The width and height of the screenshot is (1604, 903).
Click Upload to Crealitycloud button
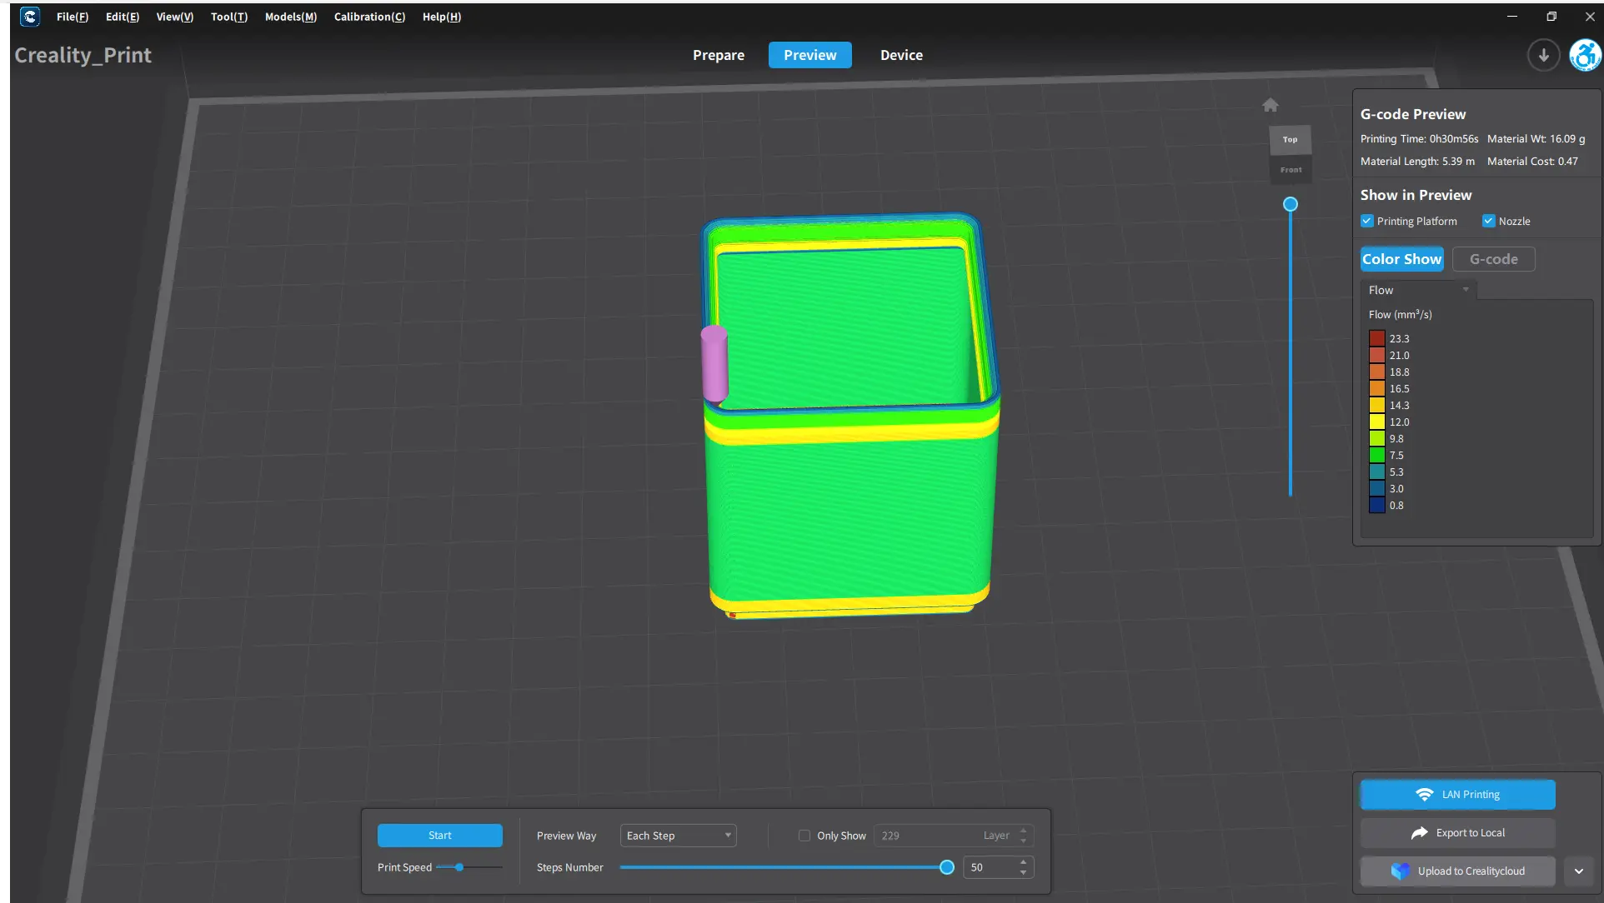click(1458, 871)
